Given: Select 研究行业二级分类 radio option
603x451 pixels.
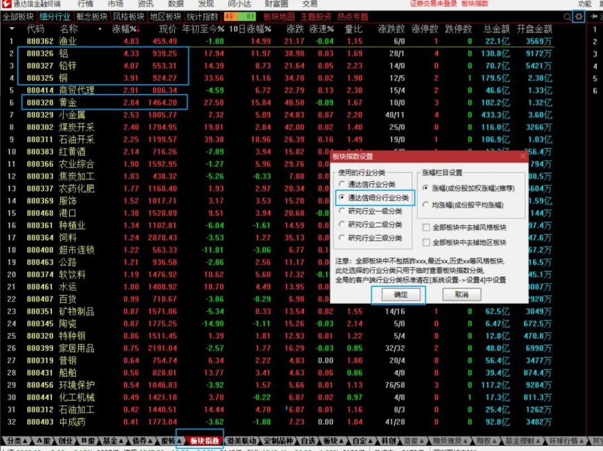Looking at the screenshot, I should click(x=342, y=224).
